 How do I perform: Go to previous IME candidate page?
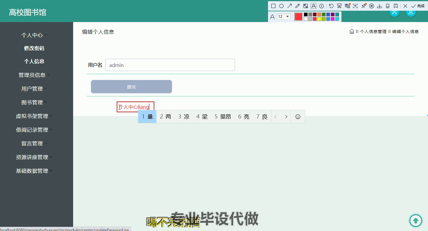click(275, 117)
